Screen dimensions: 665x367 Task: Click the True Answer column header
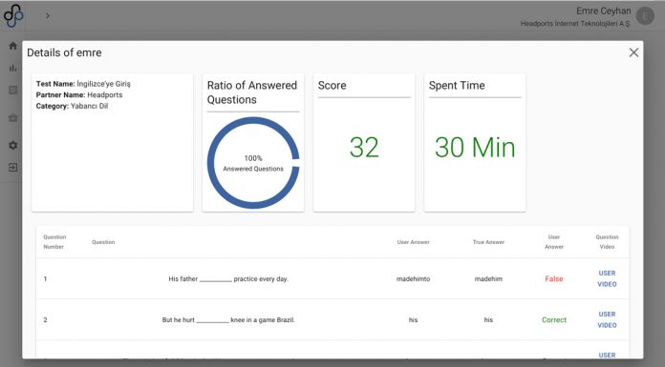tap(488, 242)
